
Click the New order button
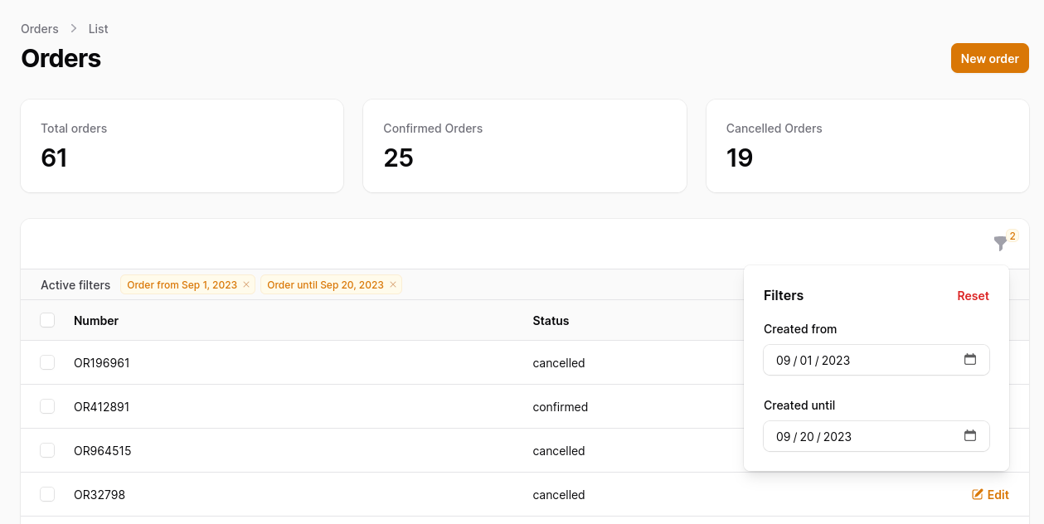(989, 58)
